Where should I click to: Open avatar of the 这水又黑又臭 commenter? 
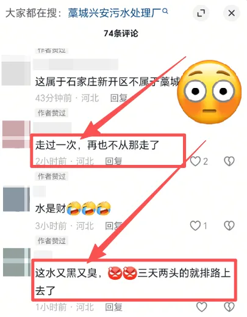[16, 262]
